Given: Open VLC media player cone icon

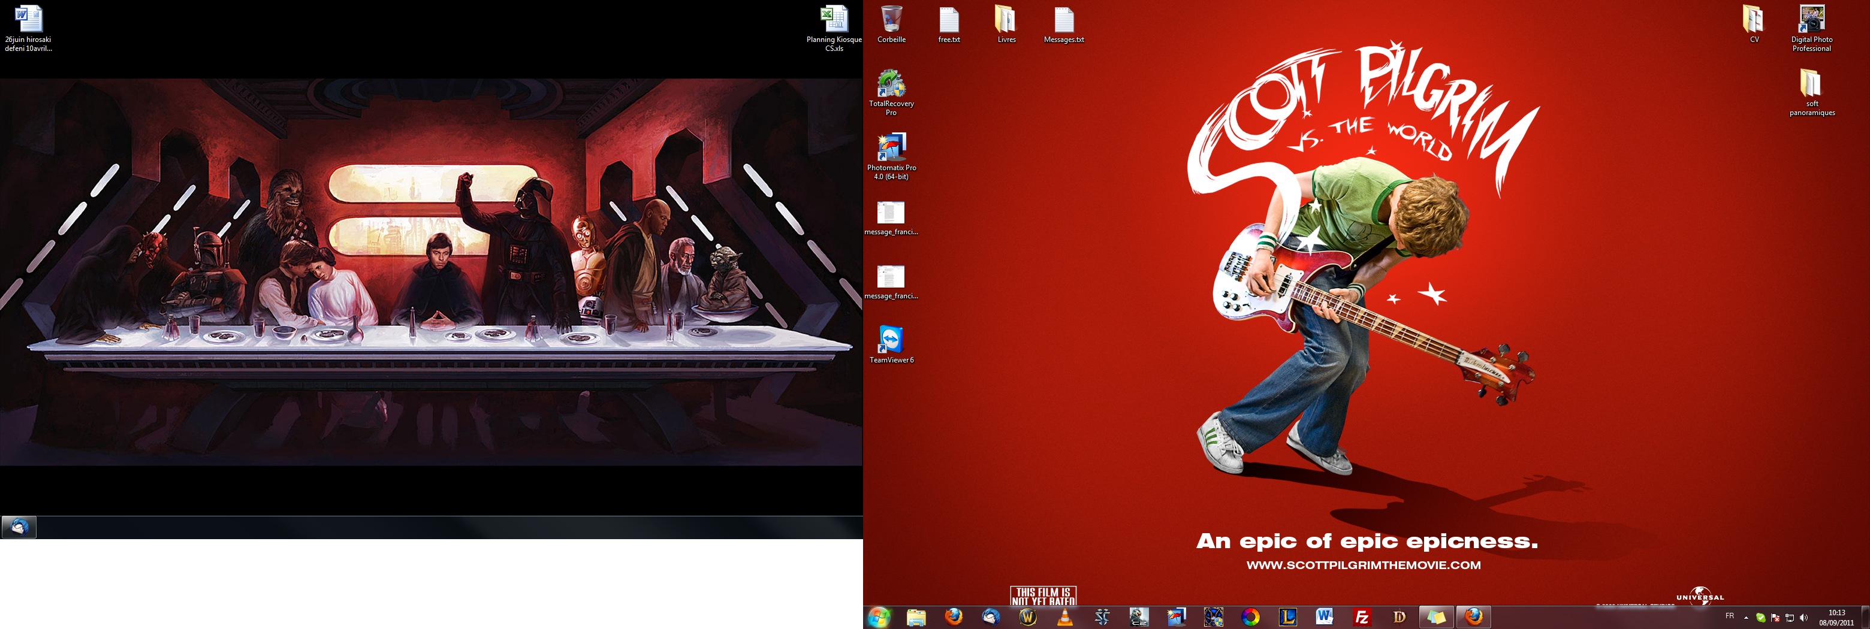Looking at the screenshot, I should 1065,618.
